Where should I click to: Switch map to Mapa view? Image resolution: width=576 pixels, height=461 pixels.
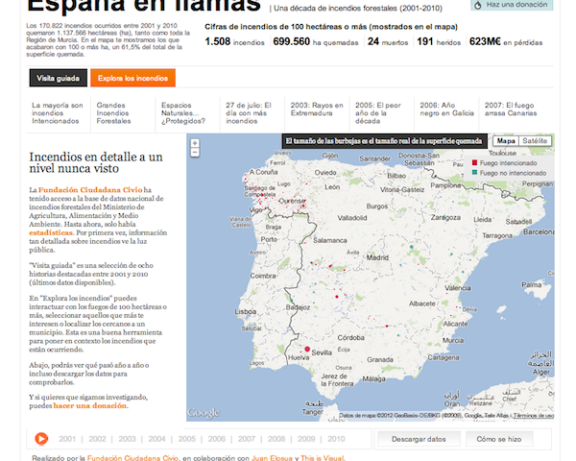pyautogui.click(x=506, y=141)
